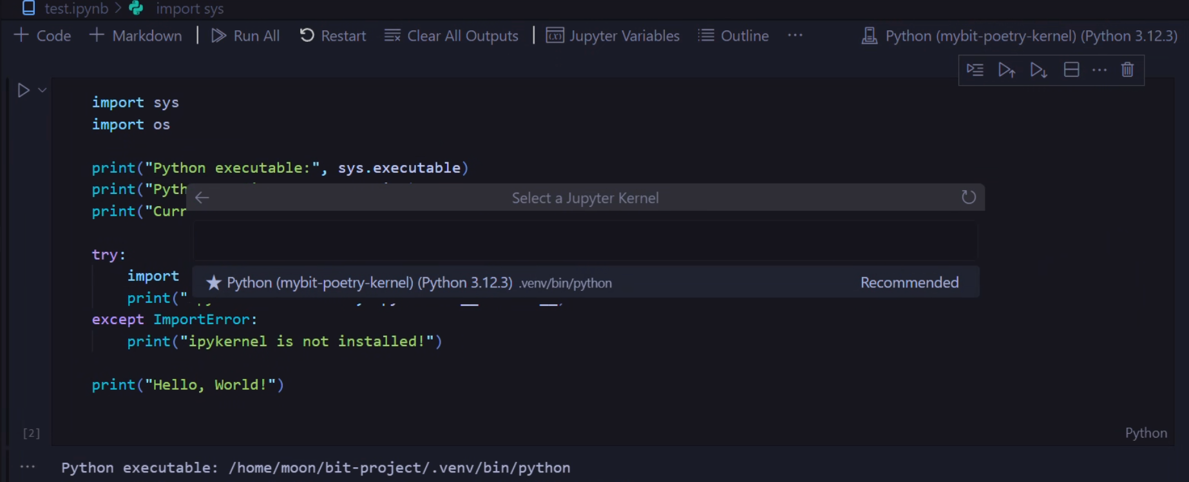Execute cell and below icon

pyautogui.click(x=1038, y=70)
